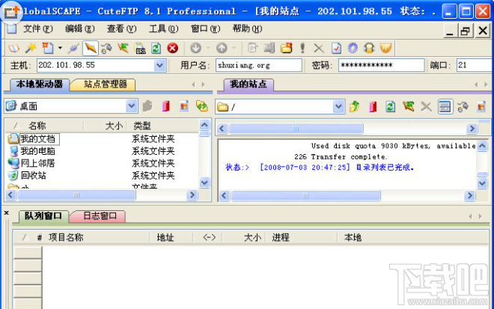Click local pane folder sync icon
The width and height of the screenshot is (494, 309).
pyautogui.click(x=201, y=106)
